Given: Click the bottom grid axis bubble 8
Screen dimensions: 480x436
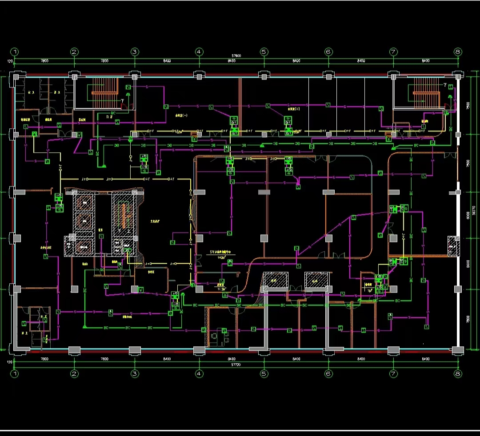Looking at the screenshot, I should click(x=458, y=373).
